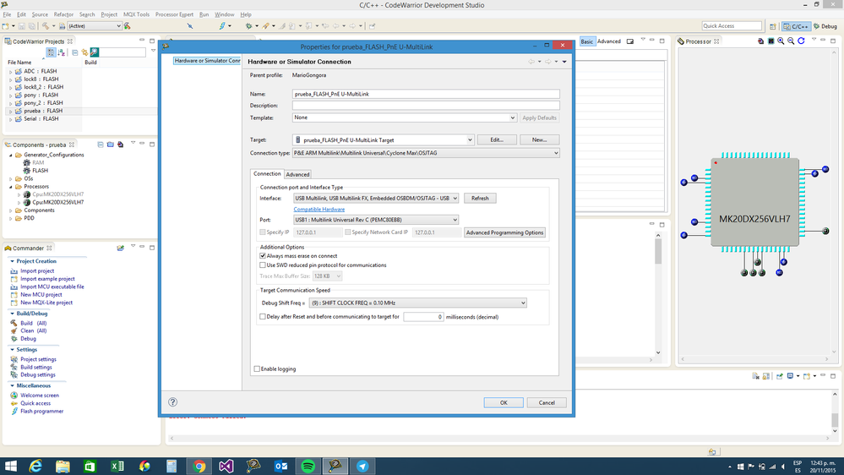Open the Interface dropdown
844x475 pixels.
pos(455,198)
